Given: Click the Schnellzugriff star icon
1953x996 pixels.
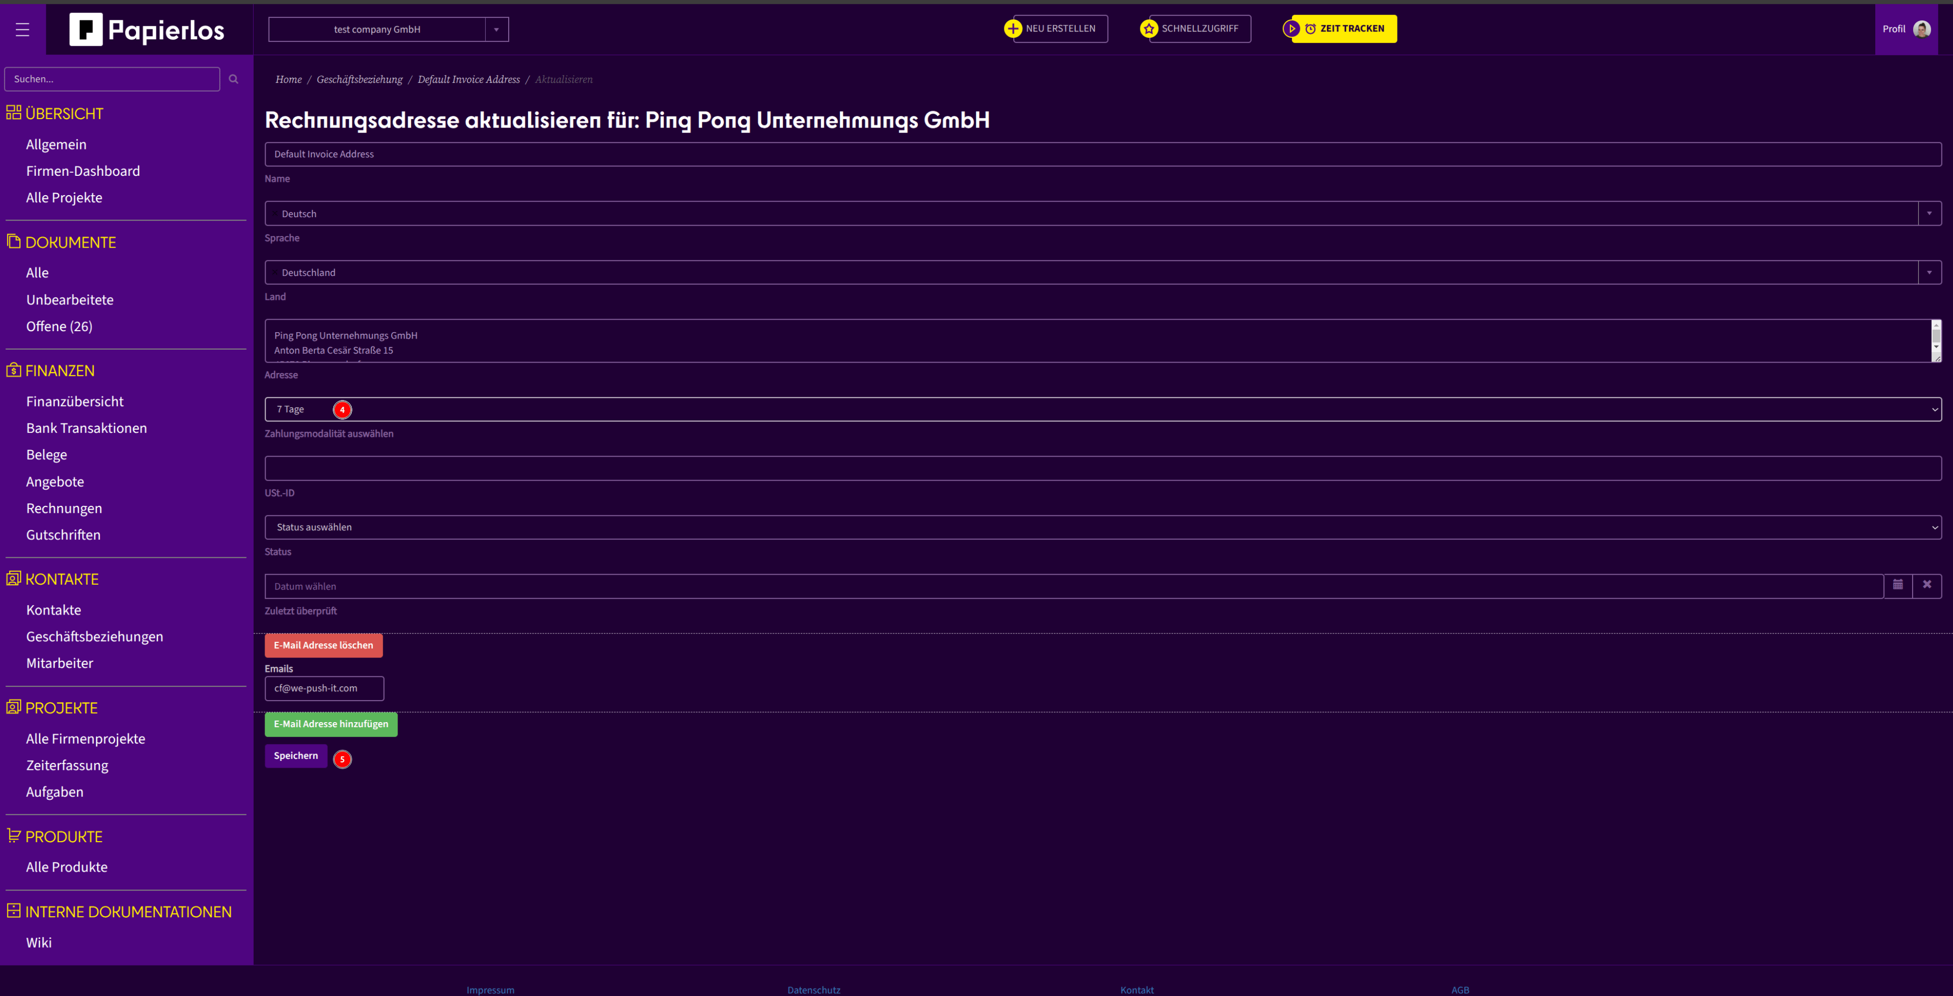Looking at the screenshot, I should point(1148,29).
